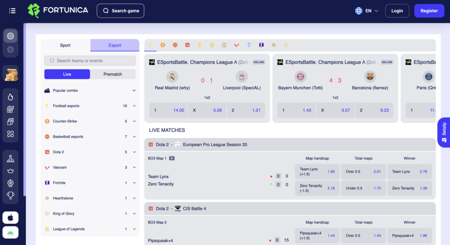Open the podium leaderboard icon in sidebar
Screen dimensions: 450x245
point(11,159)
